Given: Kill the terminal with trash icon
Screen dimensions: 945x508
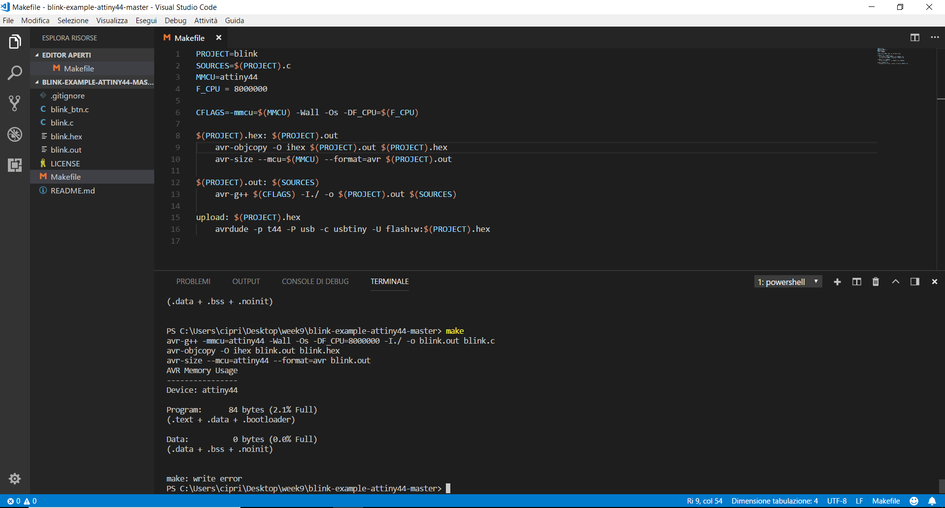Looking at the screenshot, I should click(876, 282).
